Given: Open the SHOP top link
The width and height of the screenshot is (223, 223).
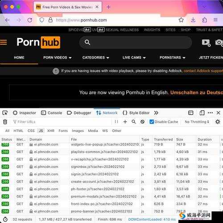Looking at the screenshot, I should (x=186, y=30).
